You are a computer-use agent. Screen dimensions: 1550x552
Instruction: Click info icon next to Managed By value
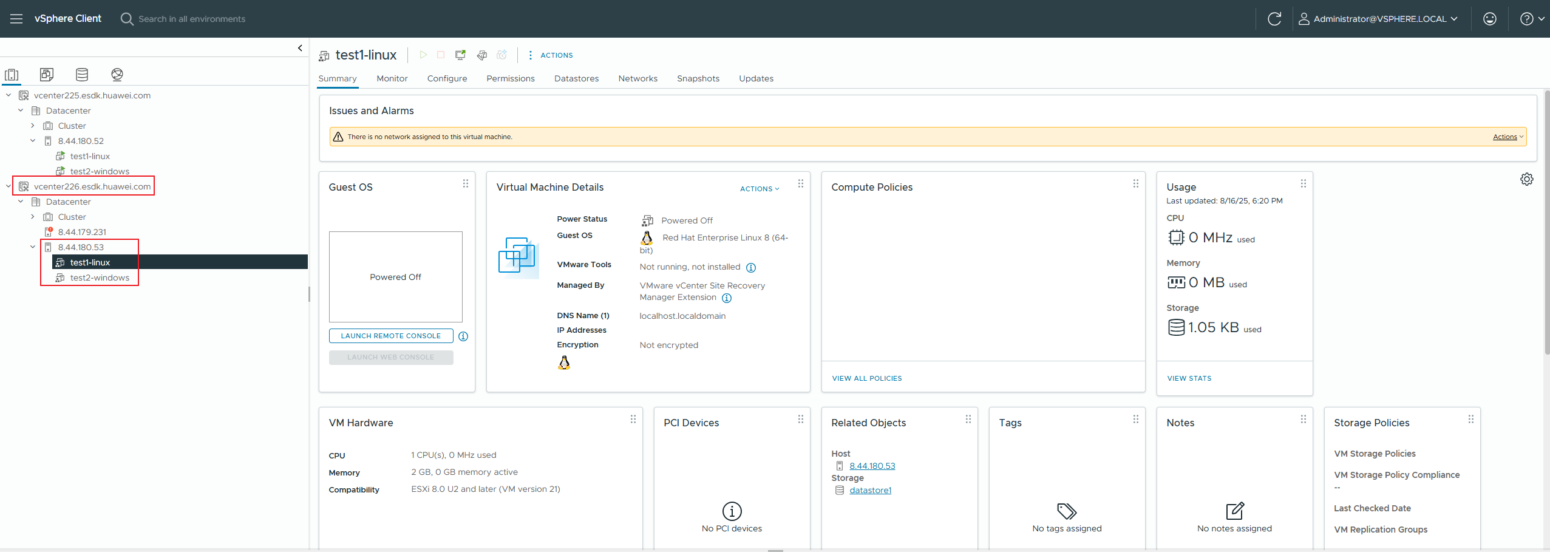(727, 298)
